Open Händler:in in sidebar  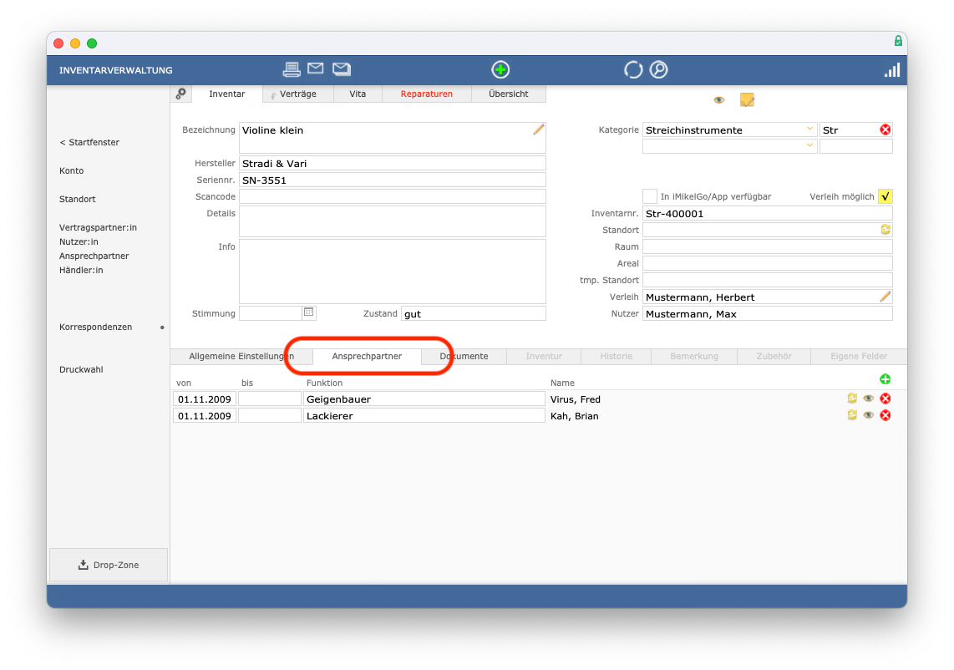pyautogui.click(x=81, y=270)
